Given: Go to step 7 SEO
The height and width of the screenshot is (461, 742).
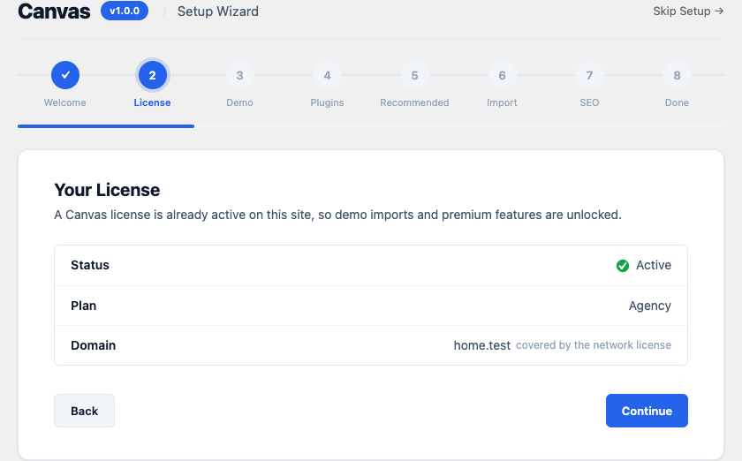Looking at the screenshot, I should 590,75.
